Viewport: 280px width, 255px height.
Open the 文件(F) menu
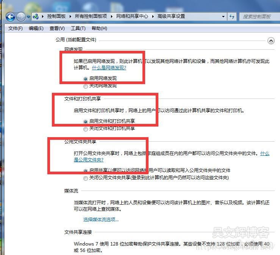tap(15, 28)
